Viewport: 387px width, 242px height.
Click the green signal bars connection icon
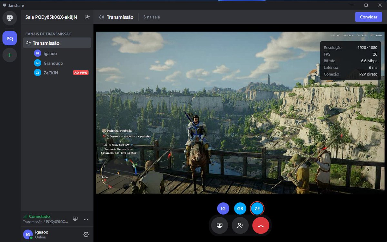tap(25, 217)
